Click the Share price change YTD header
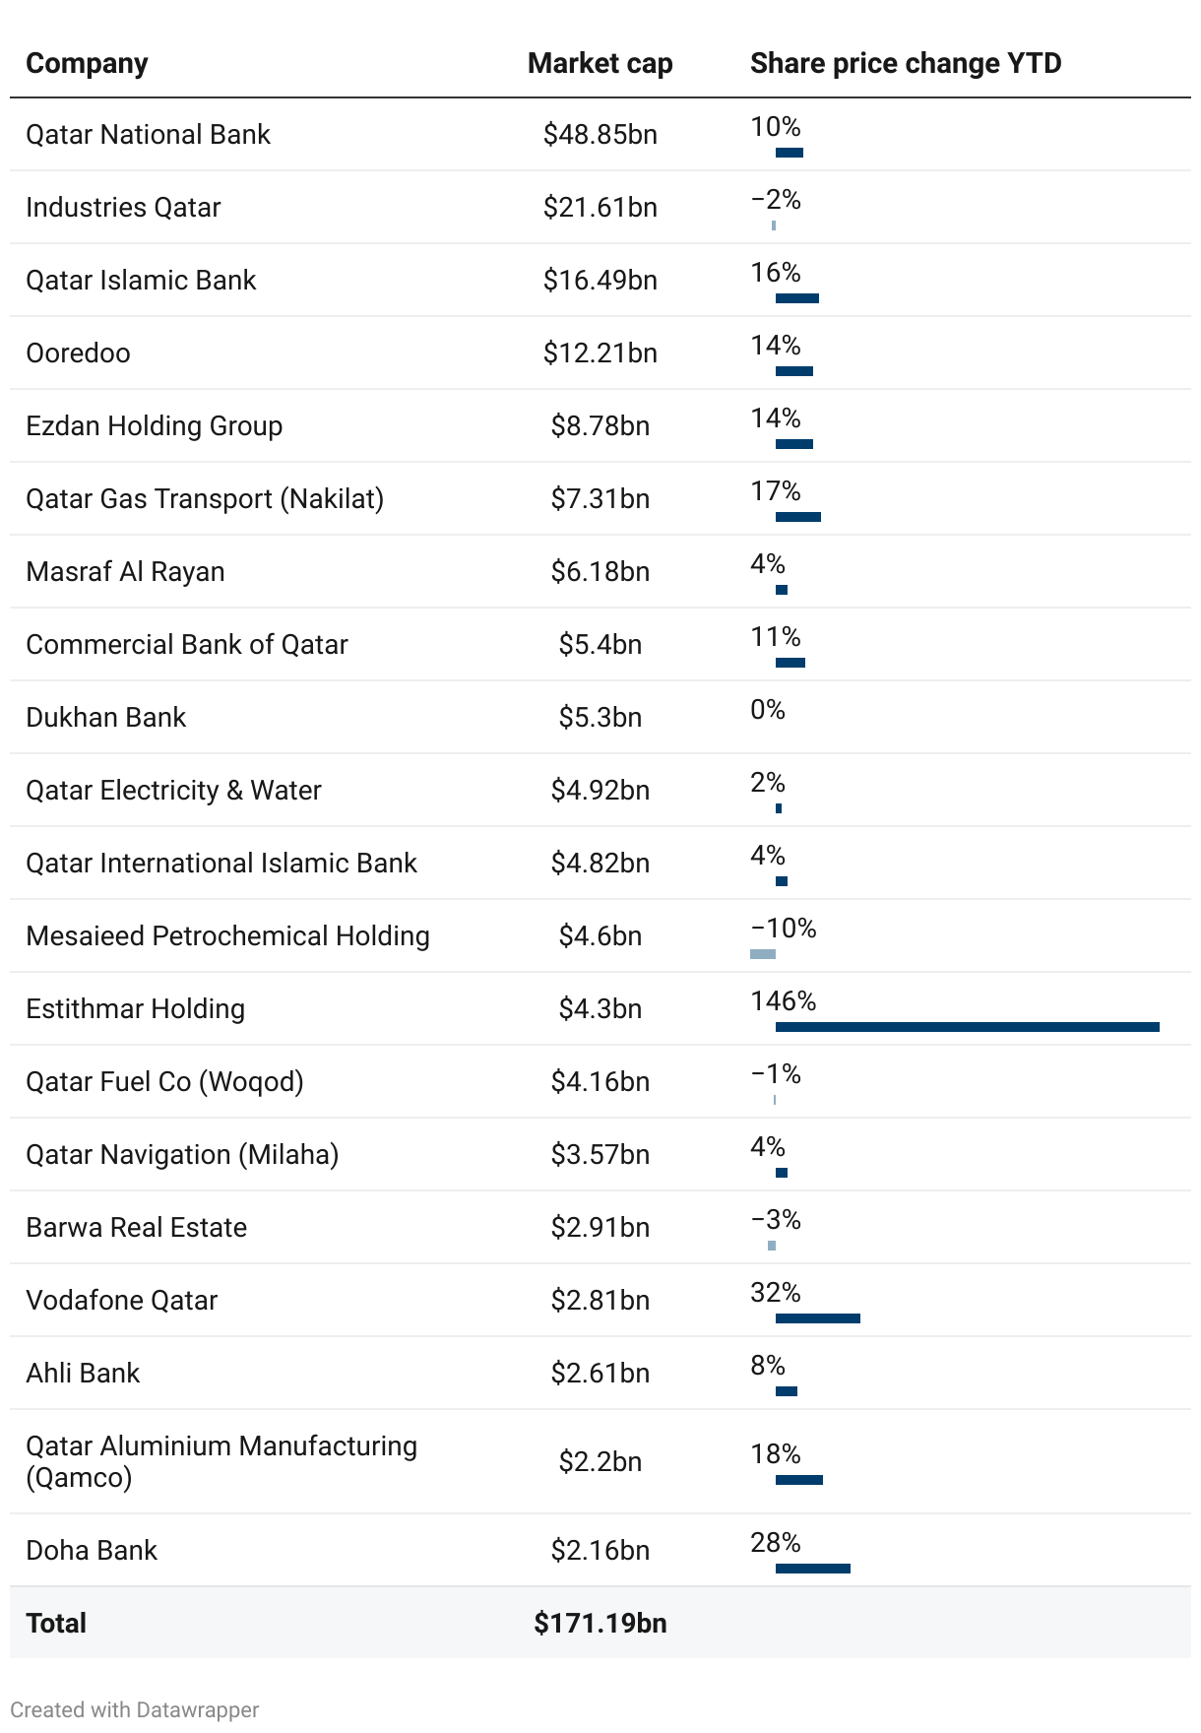This screenshot has width=1201, height=1733. click(x=906, y=63)
